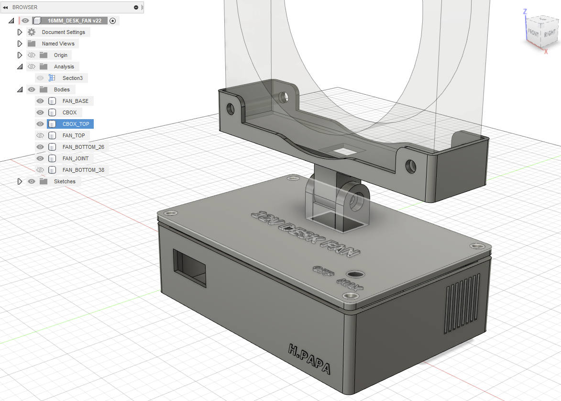Click the vent slots on the box side

[462, 303]
